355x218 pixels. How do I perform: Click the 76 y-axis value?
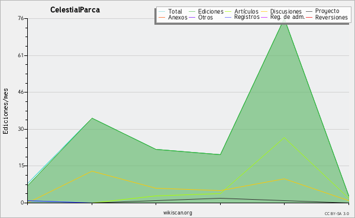(x=21, y=18)
